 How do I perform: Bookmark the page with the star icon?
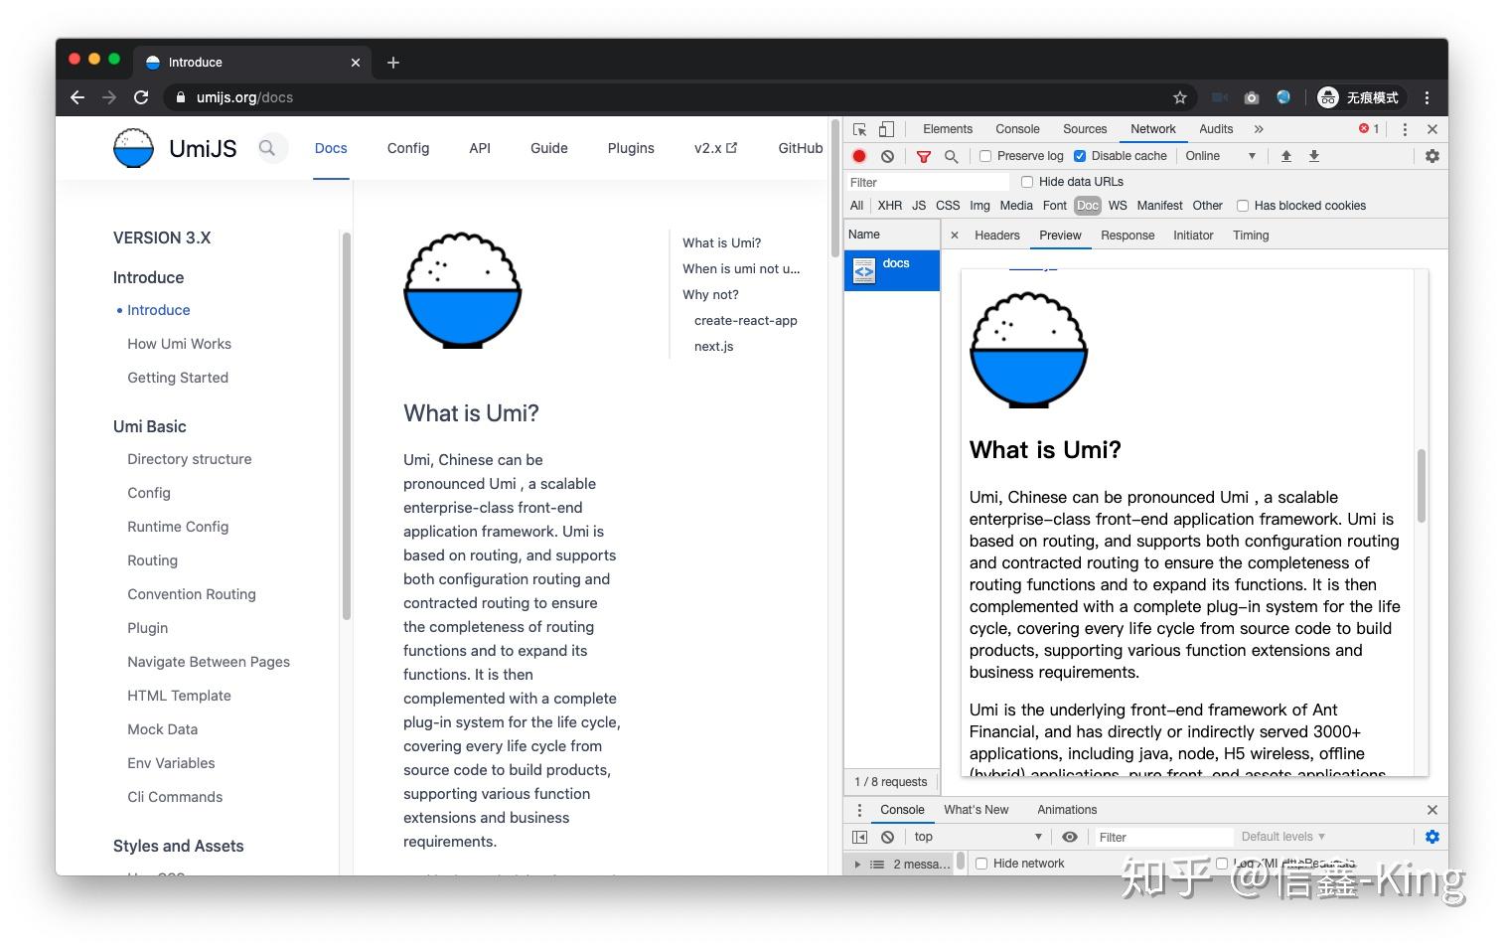[x=1180, y=97]
